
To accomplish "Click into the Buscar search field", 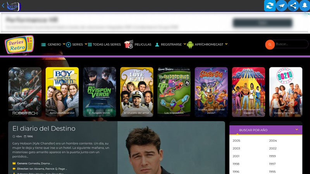I will [x=291, y=44].
